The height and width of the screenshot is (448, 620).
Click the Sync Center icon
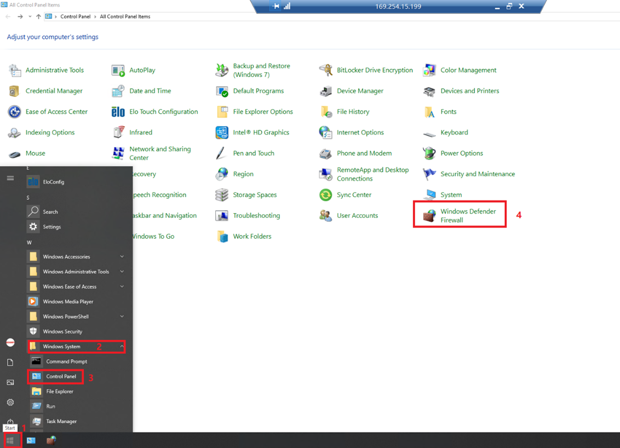tap(326, 195)
